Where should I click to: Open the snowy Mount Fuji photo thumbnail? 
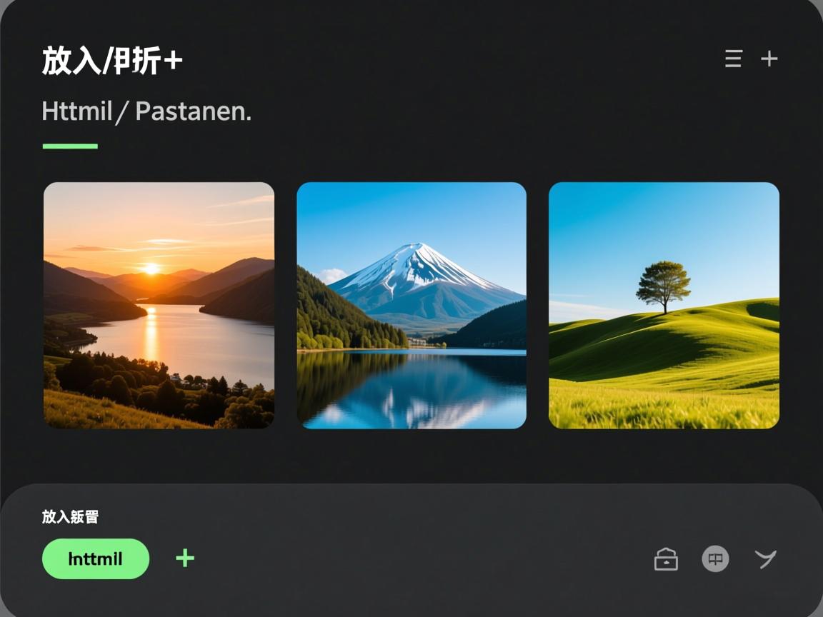coord(411,306)
